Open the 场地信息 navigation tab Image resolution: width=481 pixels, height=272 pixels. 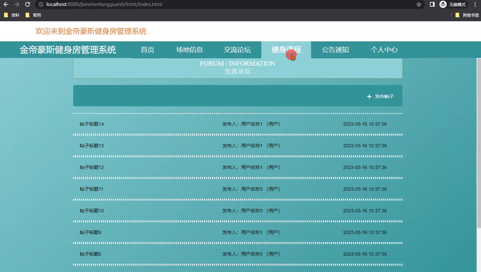coord(189,50)
